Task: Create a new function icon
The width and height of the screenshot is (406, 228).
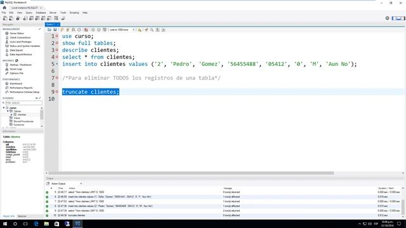Action: 49,18
